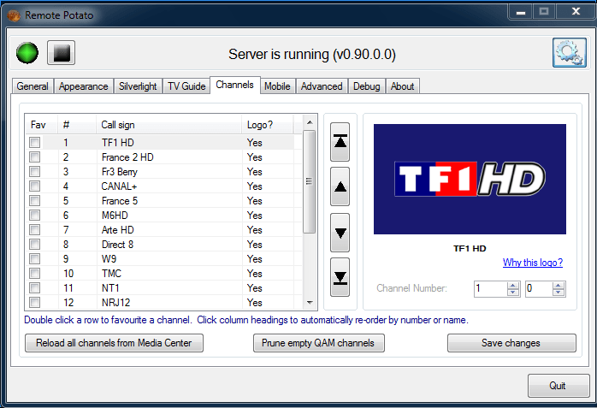Image resolution: width=597 pixels, height=408 pixels.
Task: Select the 'CANAL+' call sign
Action: pos(119,186)
